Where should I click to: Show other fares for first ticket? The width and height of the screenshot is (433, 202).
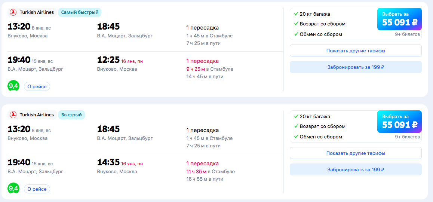356,50
